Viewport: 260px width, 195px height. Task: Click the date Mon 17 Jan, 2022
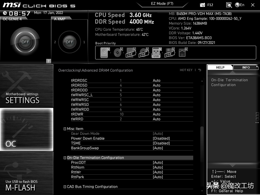[x=48, y=13]
